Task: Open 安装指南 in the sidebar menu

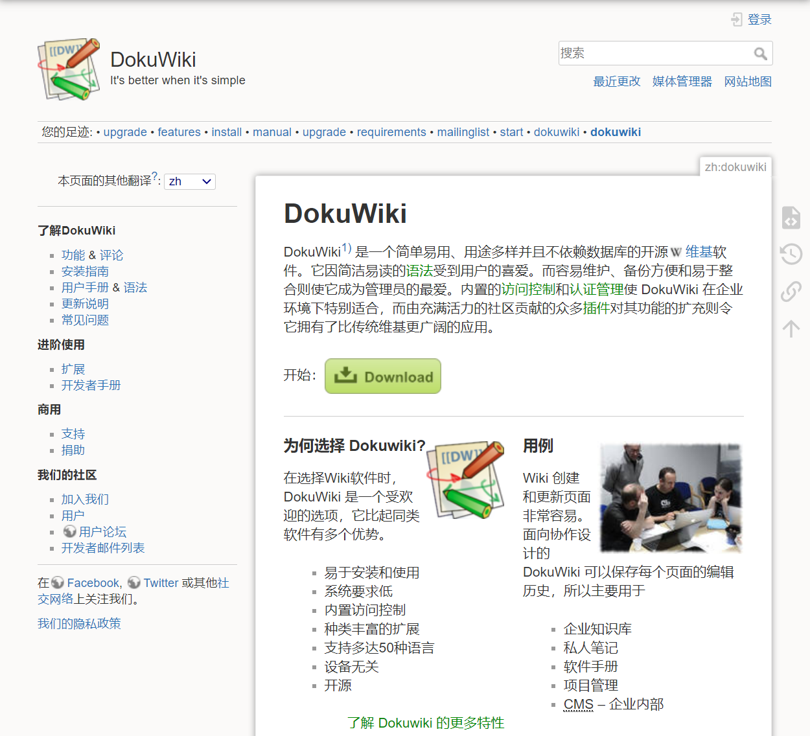Action: [85, 271]
